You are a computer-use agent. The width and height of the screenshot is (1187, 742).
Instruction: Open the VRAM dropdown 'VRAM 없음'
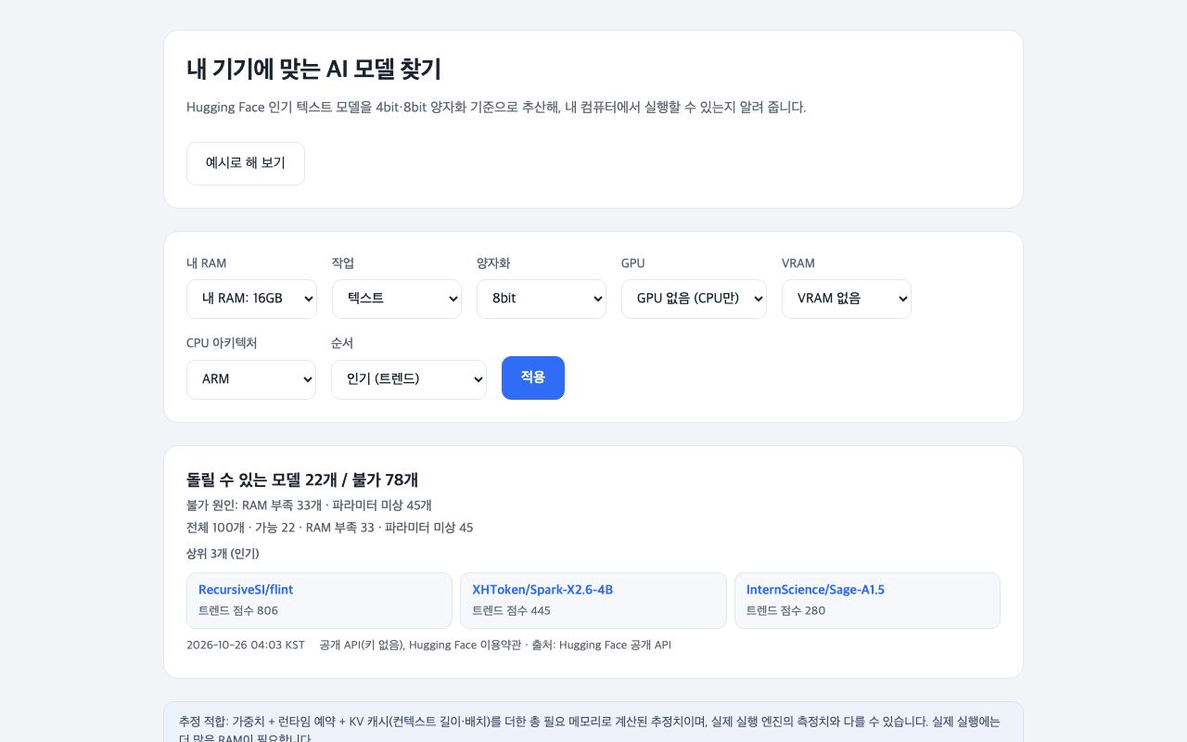847,299
